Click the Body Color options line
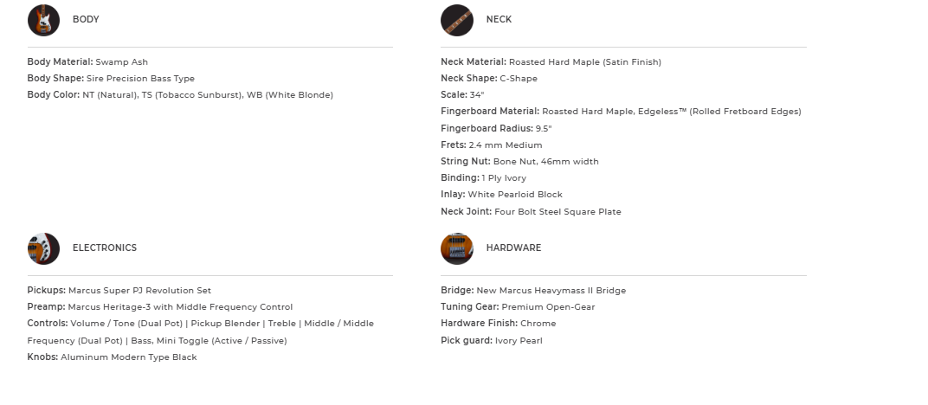 (180, 95)
